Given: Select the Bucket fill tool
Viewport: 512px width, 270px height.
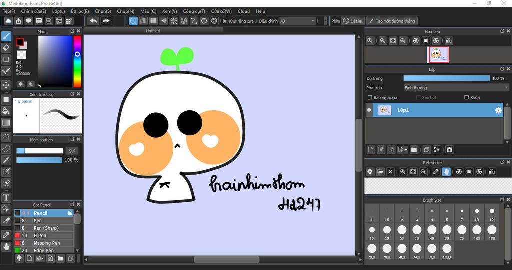Looking at the screenshot, I should [x=6, y=111].
